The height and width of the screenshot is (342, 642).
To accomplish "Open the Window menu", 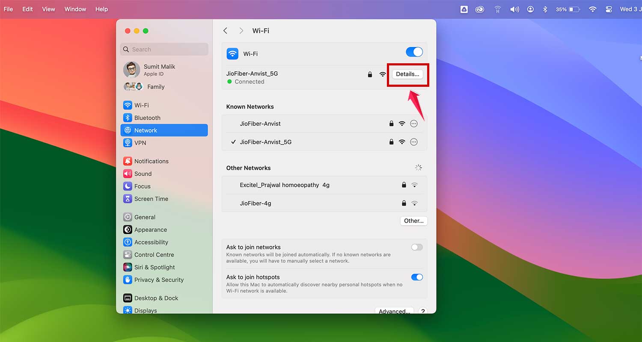I will point(75,9).
